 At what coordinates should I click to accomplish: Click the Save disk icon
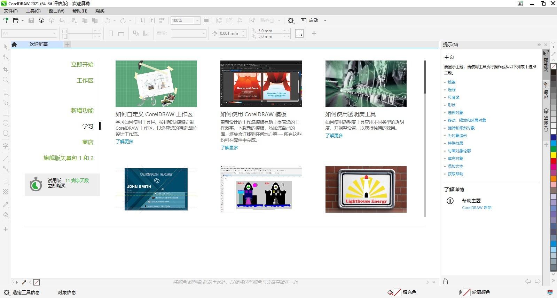click(31, 21)
